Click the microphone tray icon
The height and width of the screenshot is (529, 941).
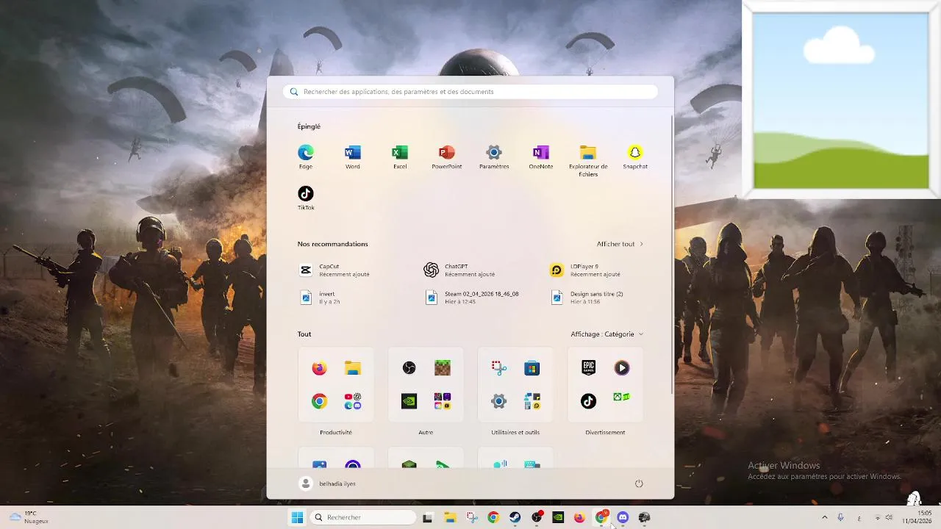coord(840,517)
